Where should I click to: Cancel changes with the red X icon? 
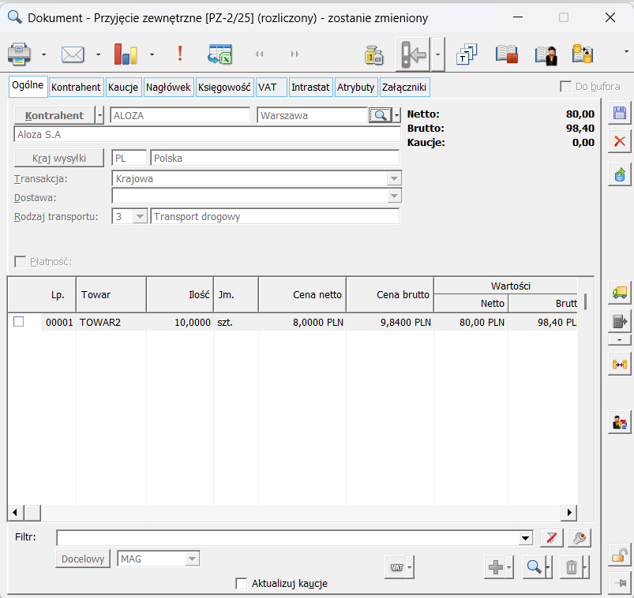click(x=620, y=142)
